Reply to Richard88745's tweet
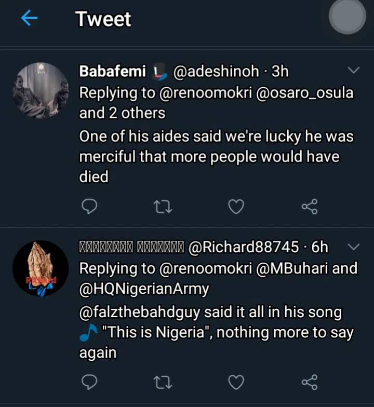Viewport: 374px width, 407px height. tap(90, 383)
